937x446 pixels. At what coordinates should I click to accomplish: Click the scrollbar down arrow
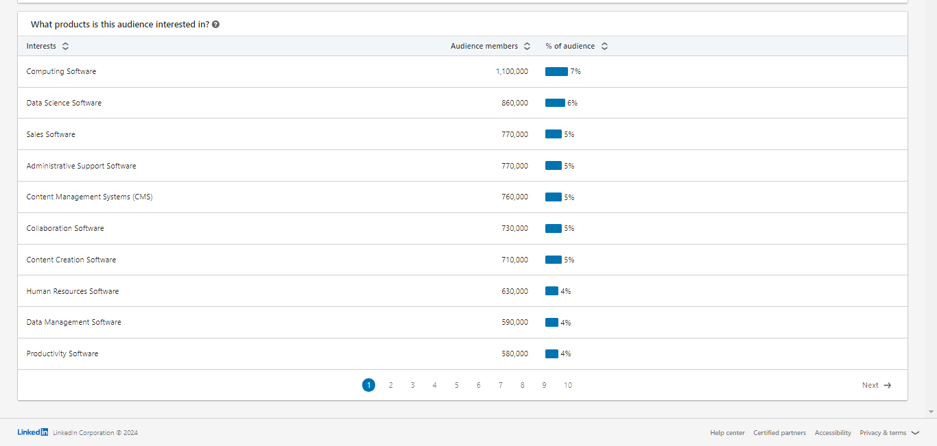tap(931, 412)
